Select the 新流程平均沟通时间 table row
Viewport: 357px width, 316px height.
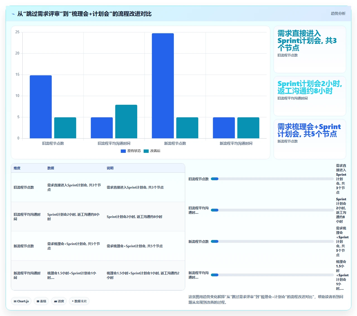coord(98,275)
